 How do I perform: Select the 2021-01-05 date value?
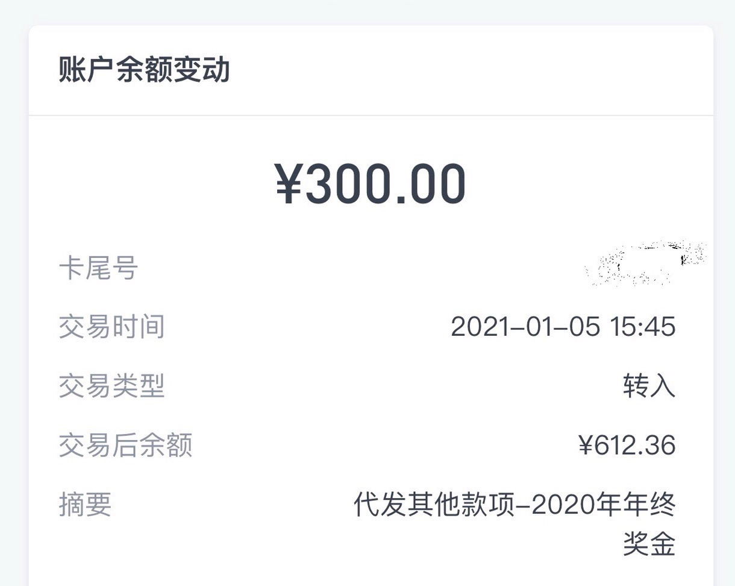click(x=525, y=327)
